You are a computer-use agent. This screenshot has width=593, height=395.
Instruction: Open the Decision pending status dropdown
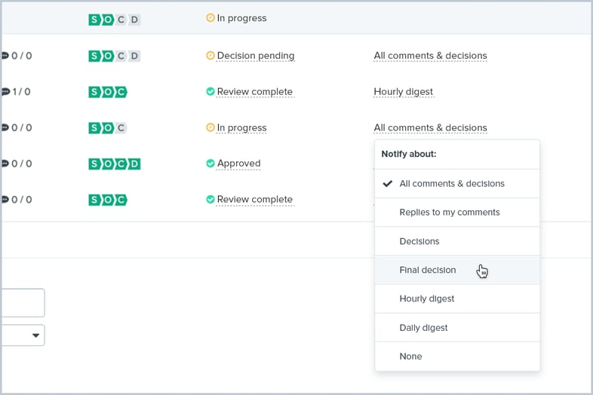pyautogui.click(x=255, y=56)
